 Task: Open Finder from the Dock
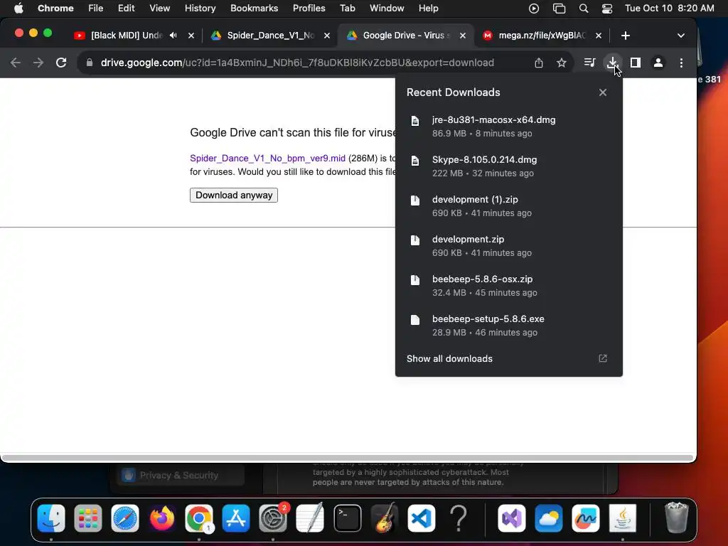point(51,518)
